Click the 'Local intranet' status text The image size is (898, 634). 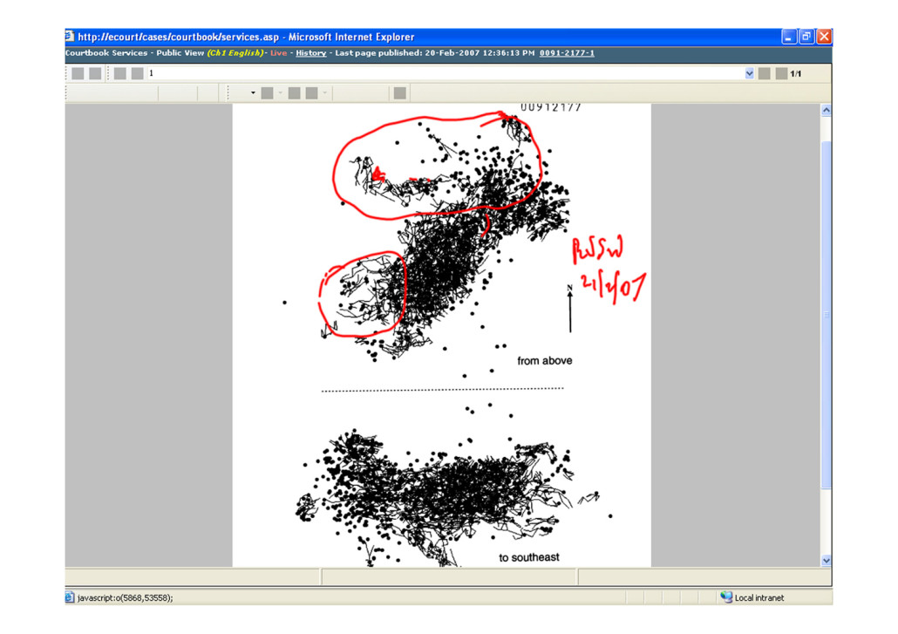pos(759,597)
